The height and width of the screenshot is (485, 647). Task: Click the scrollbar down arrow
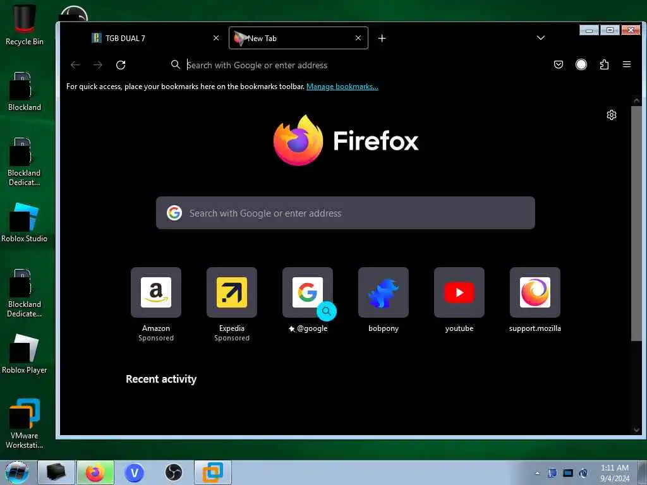(636, 429)
